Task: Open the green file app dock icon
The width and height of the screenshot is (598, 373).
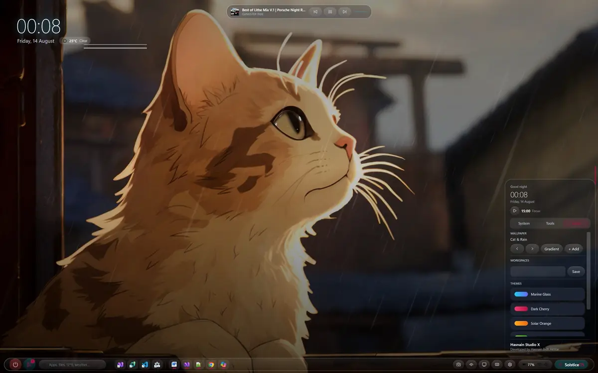Action: 198,365
